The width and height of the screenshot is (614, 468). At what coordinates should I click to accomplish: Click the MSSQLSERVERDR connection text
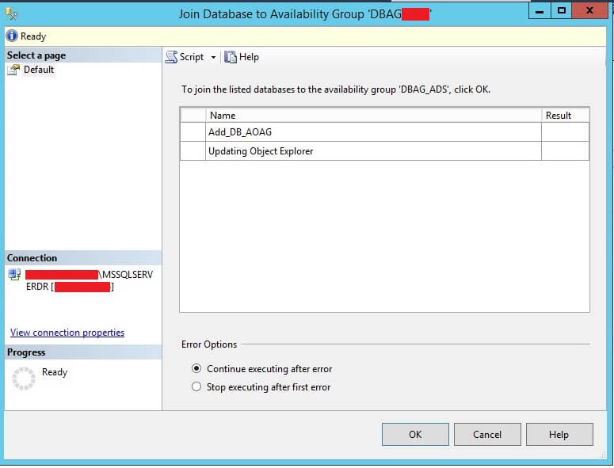tap(90, 280)
